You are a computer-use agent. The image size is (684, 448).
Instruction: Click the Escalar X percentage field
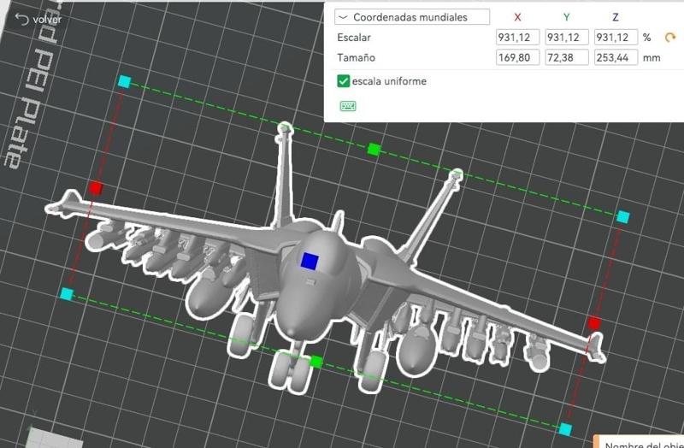(x=517, y=37)
